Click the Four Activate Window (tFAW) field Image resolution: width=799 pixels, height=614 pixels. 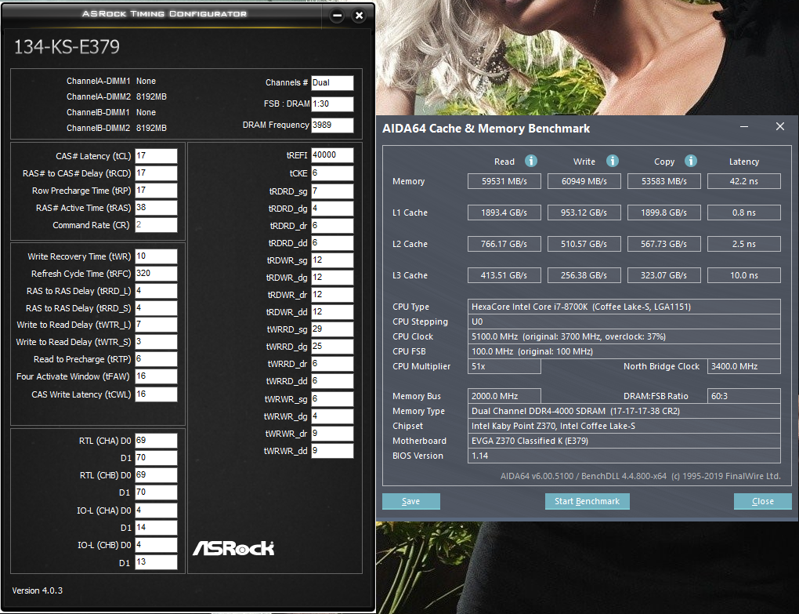coord(156,376)
